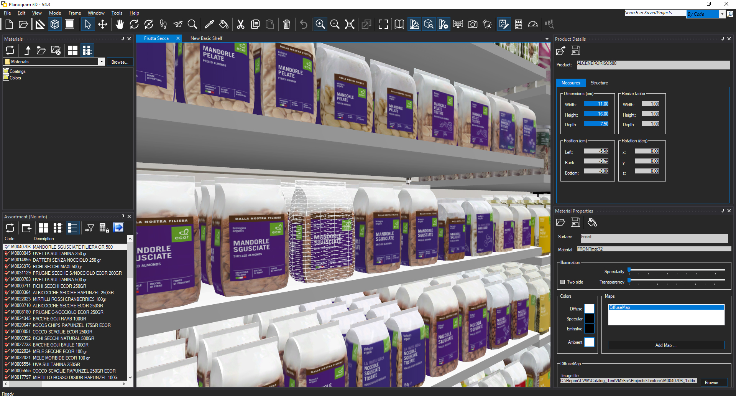This screenshot has height=396, width=736.
Task: Switch to the Structure tab
Action: [599, 83]
